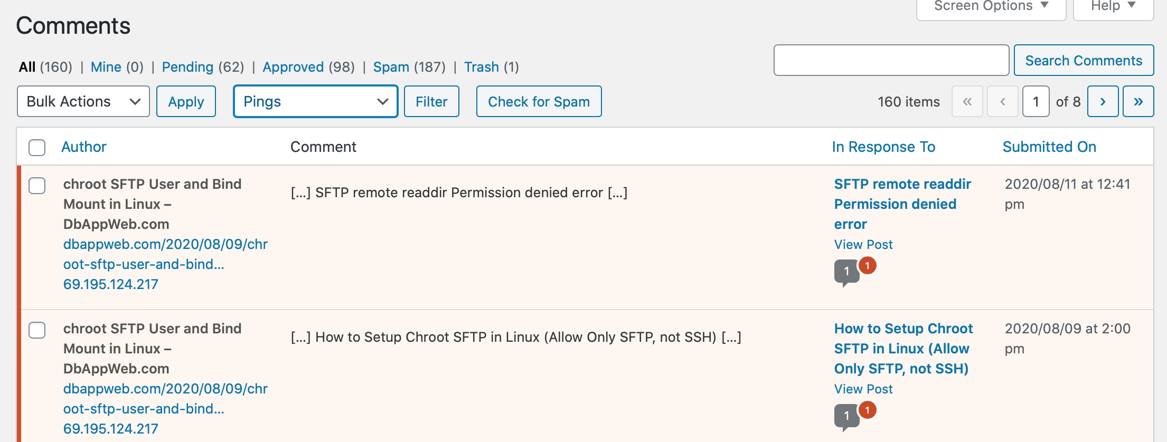
Task: Open How to Setup Chroot SFTP post
Action: tap(903, 349)
